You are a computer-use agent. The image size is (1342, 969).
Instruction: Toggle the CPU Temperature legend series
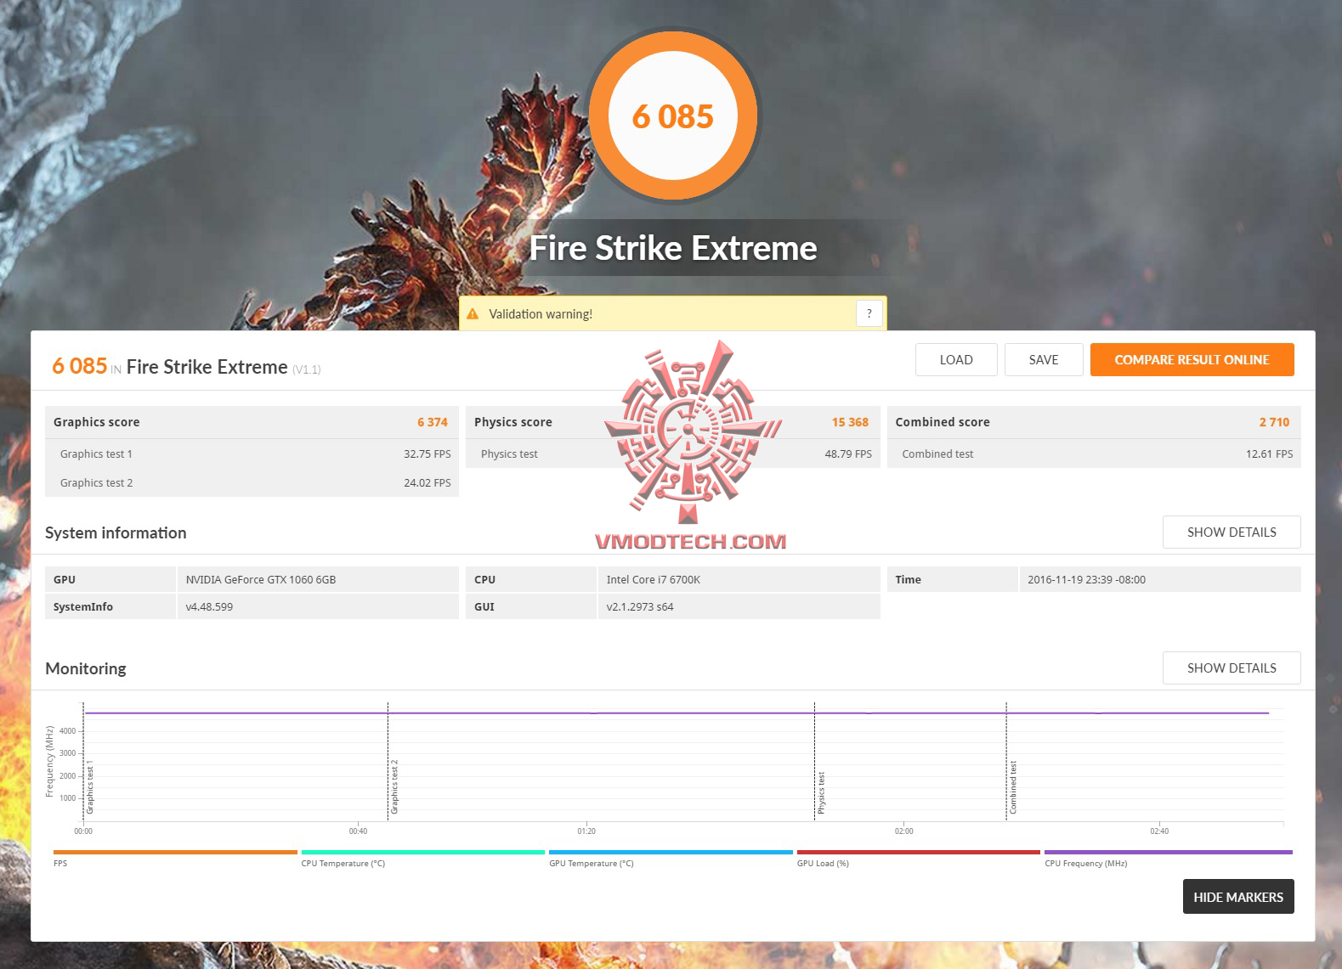coord(422,858)
